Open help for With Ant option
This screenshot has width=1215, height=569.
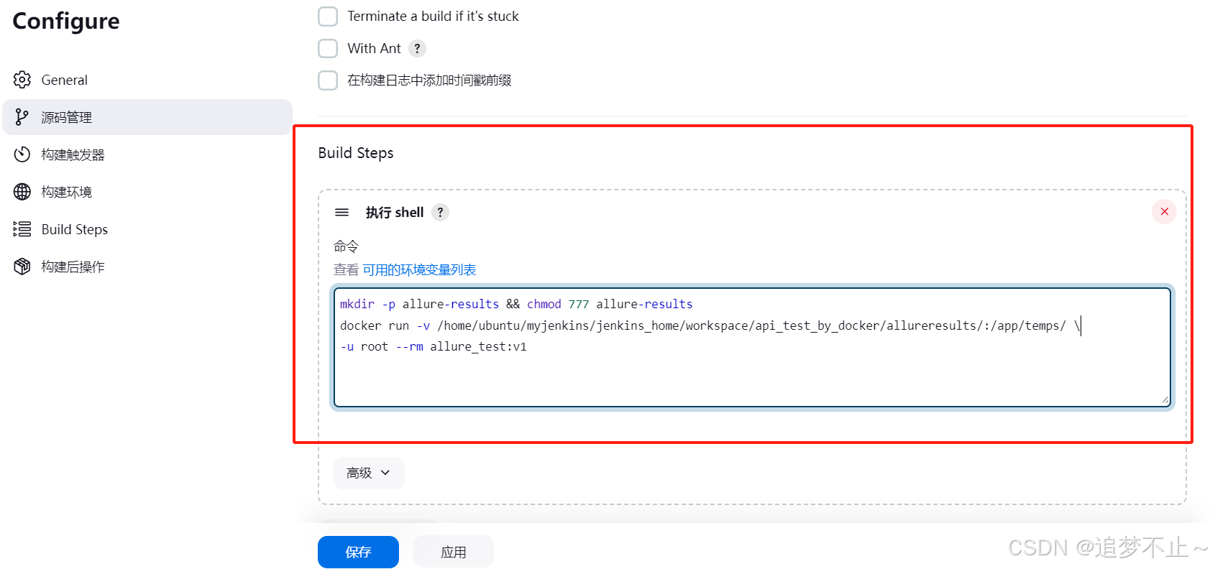[x=417, y=48]
